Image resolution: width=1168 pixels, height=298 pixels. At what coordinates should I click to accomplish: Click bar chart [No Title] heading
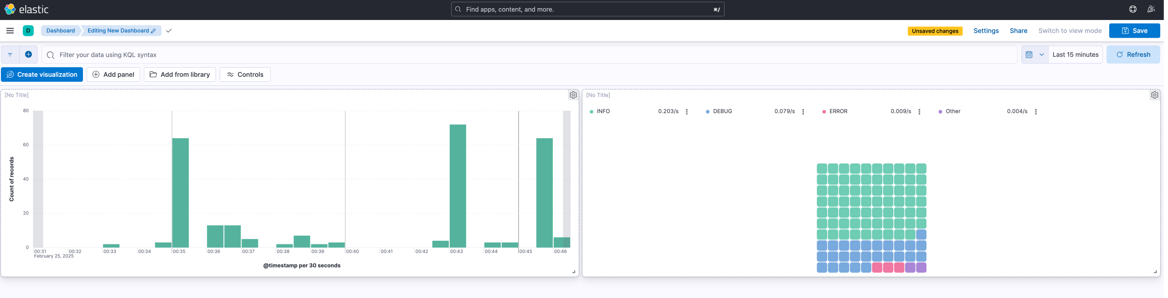[x=16, y=95]
